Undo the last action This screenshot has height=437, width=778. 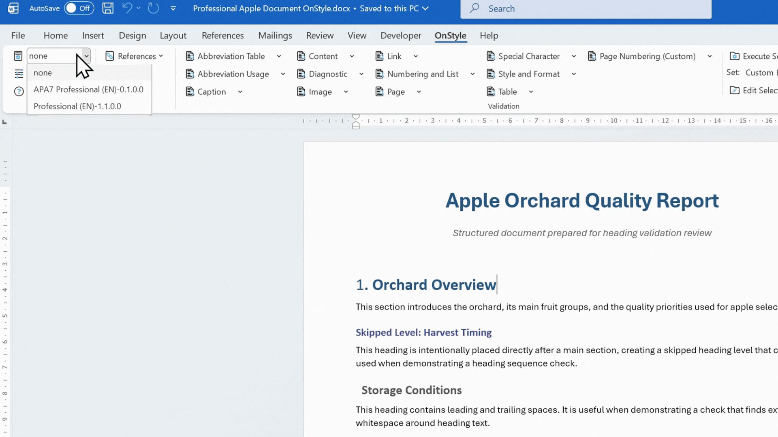(x=127, y=8)
